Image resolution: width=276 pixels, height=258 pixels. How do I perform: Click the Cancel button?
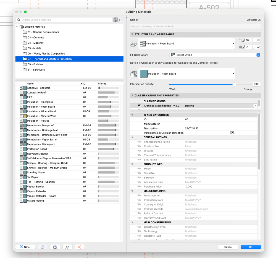tap(228, 247)
